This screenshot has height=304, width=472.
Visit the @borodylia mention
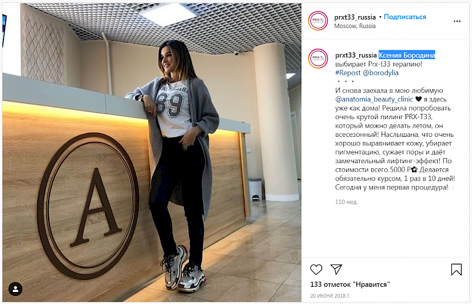[380, 73]
